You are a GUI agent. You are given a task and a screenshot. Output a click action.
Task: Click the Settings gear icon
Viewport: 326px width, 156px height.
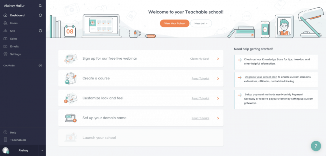point(6,54)
